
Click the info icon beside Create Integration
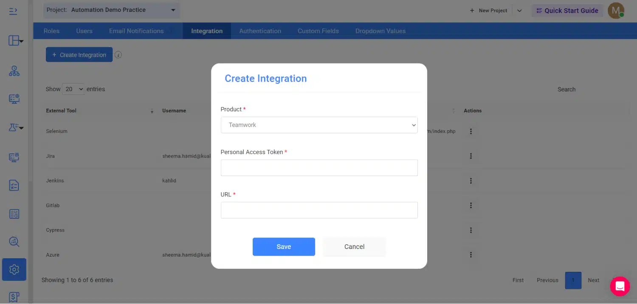pos(118,55)
